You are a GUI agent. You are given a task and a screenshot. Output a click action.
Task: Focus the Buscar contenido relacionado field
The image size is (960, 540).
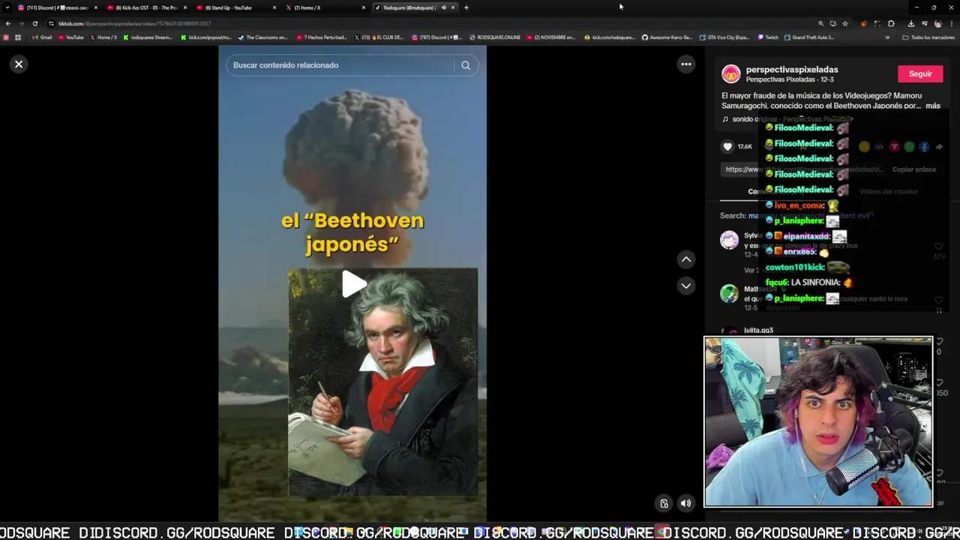click(x=341, y=65)
